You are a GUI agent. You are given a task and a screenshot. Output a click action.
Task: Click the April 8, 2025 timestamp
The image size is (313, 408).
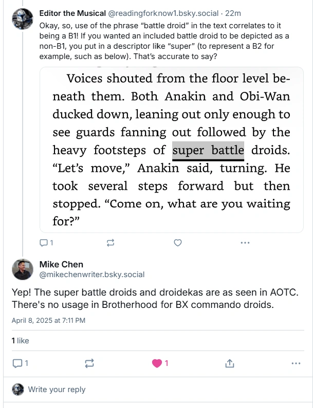point(48,320)
